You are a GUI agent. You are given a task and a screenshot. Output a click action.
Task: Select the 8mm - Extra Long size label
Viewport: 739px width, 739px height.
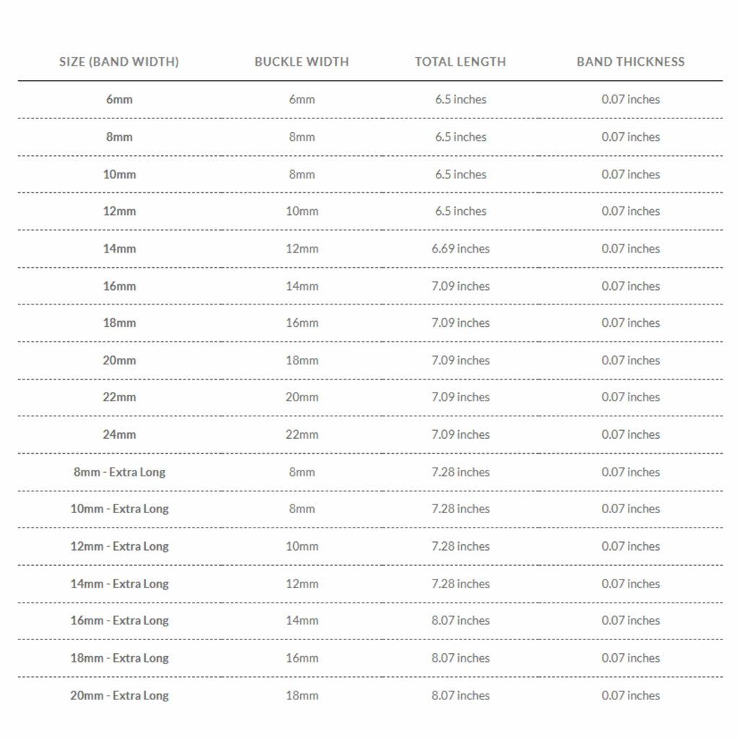tap(119, 472)
